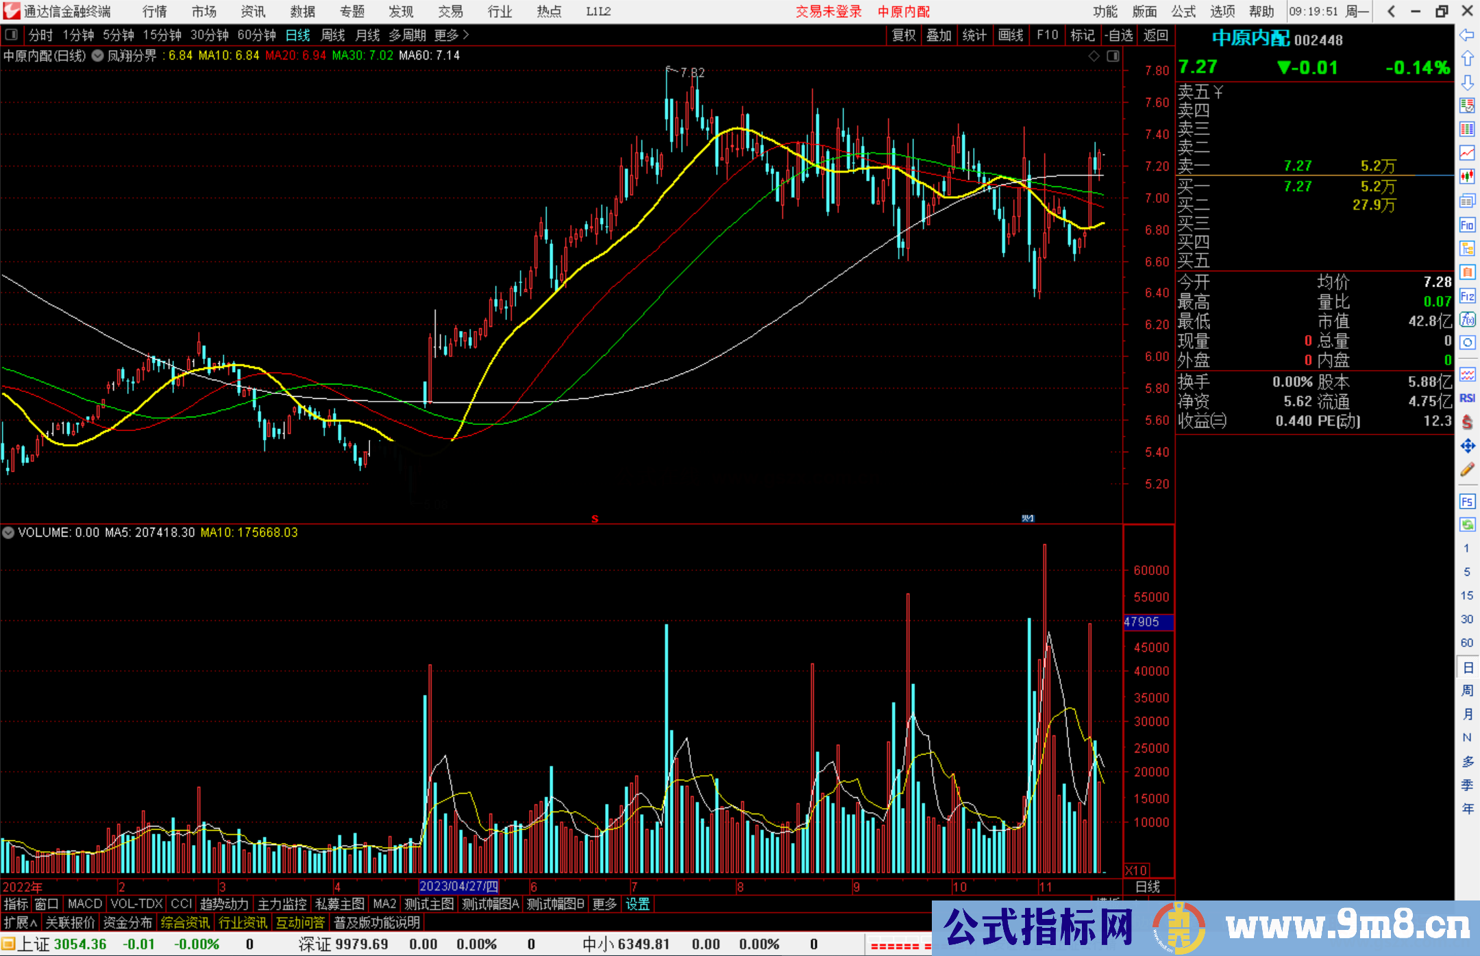Click the S marker at bottom of price chart

[x=595, y=519]
